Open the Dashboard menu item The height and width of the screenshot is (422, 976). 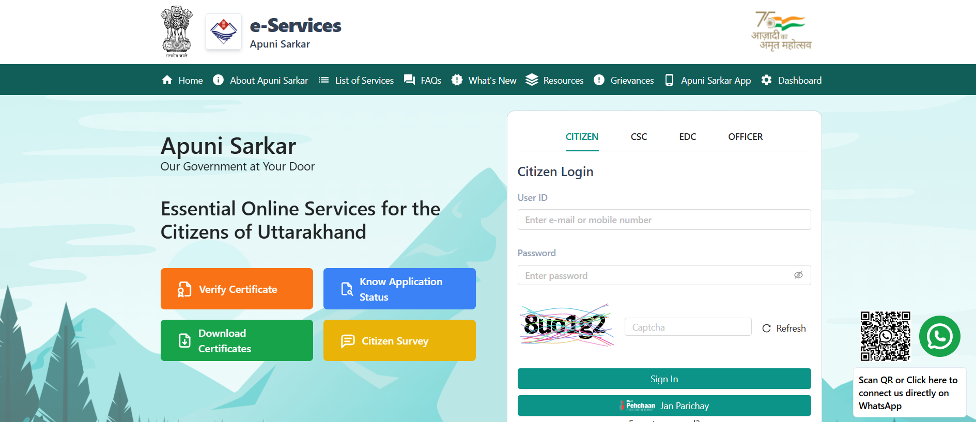pos(792,80)
